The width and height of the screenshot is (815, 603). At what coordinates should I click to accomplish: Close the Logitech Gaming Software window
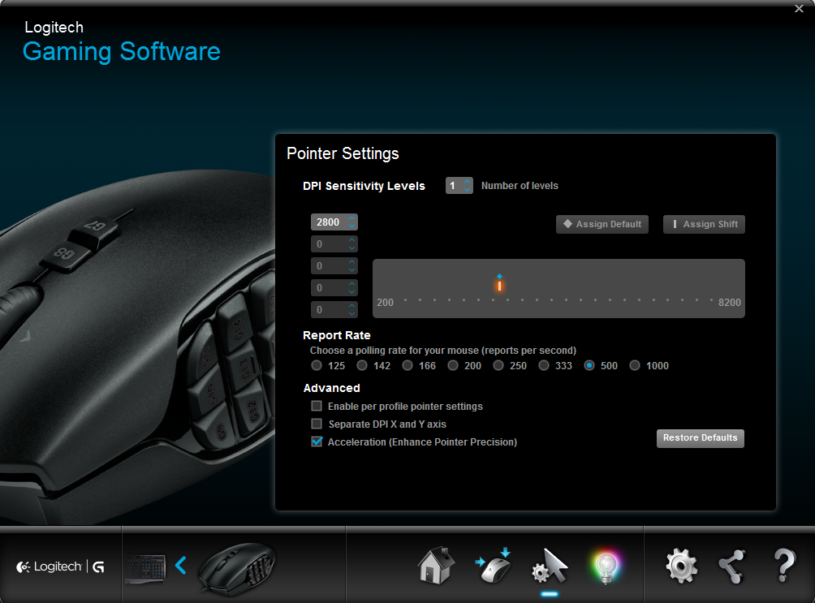click(x=799, y=8)
